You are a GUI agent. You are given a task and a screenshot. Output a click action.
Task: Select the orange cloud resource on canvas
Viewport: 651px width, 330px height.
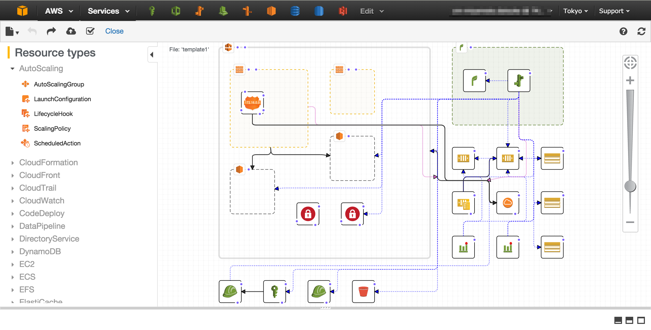[508, 203]
